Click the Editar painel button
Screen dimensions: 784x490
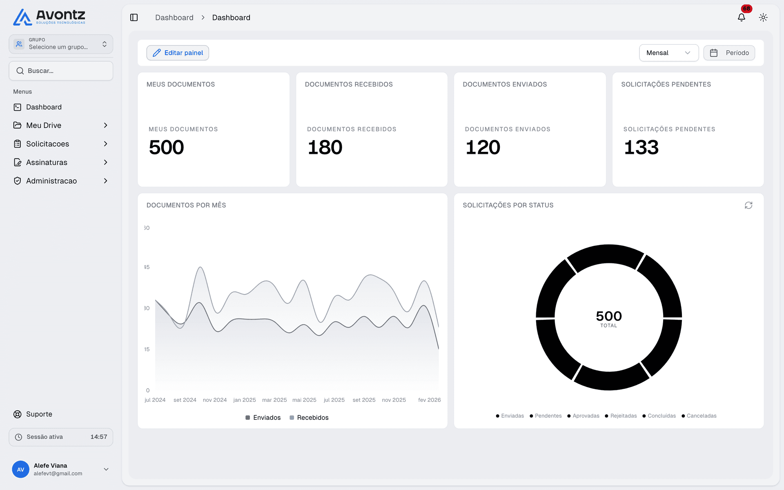(x=178, y=53)
